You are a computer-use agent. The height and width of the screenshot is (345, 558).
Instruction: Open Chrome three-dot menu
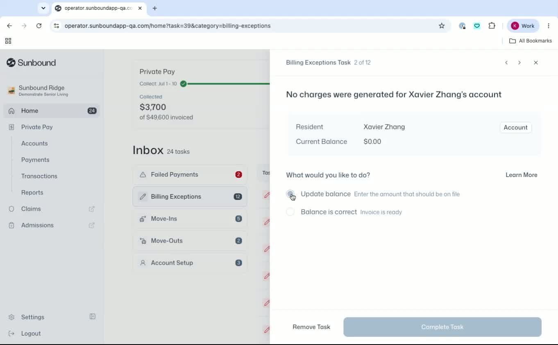pyautogui.click(x=549, y=26)
